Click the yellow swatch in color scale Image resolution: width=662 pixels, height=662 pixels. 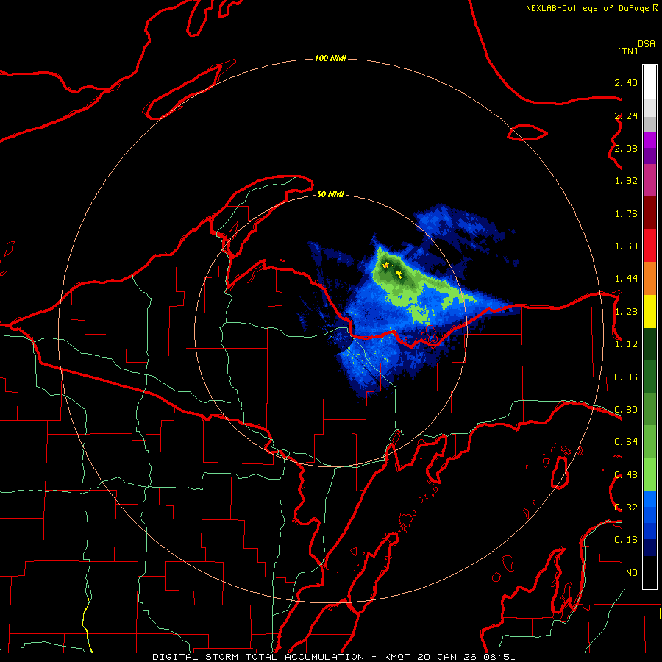(x=649, y=311)
